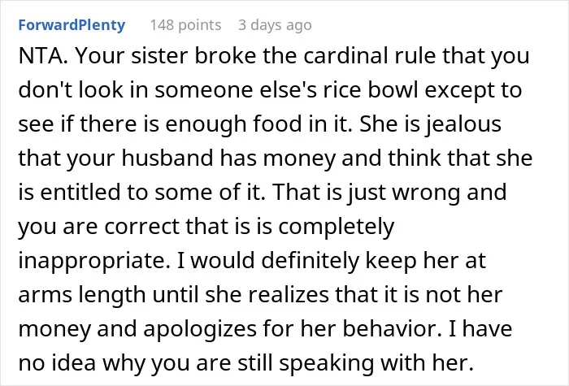Viewport: 569px width, 386px height.
Task: Click the 148 points score label
Action: (x=185, y=25)
